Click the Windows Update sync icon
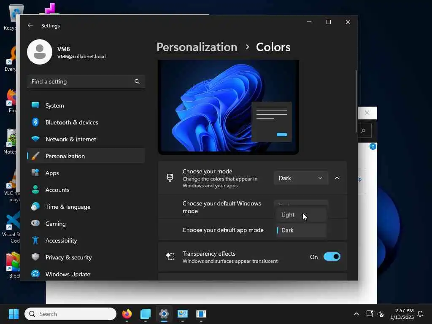Viewport: 432px width, 324px height. 35,274
